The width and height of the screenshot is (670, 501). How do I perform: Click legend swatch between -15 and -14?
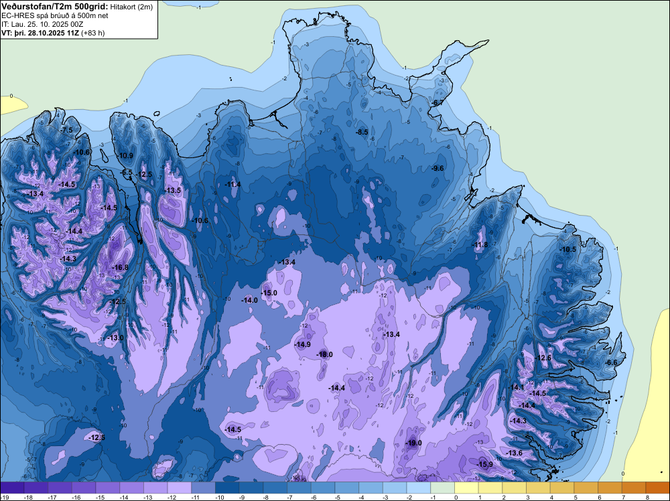[x=108, y=488]
